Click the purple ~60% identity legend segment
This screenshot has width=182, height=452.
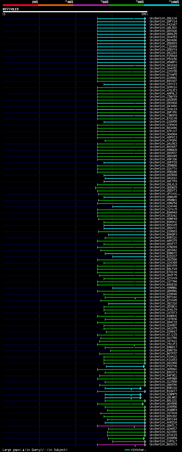(x=91, y=5)
